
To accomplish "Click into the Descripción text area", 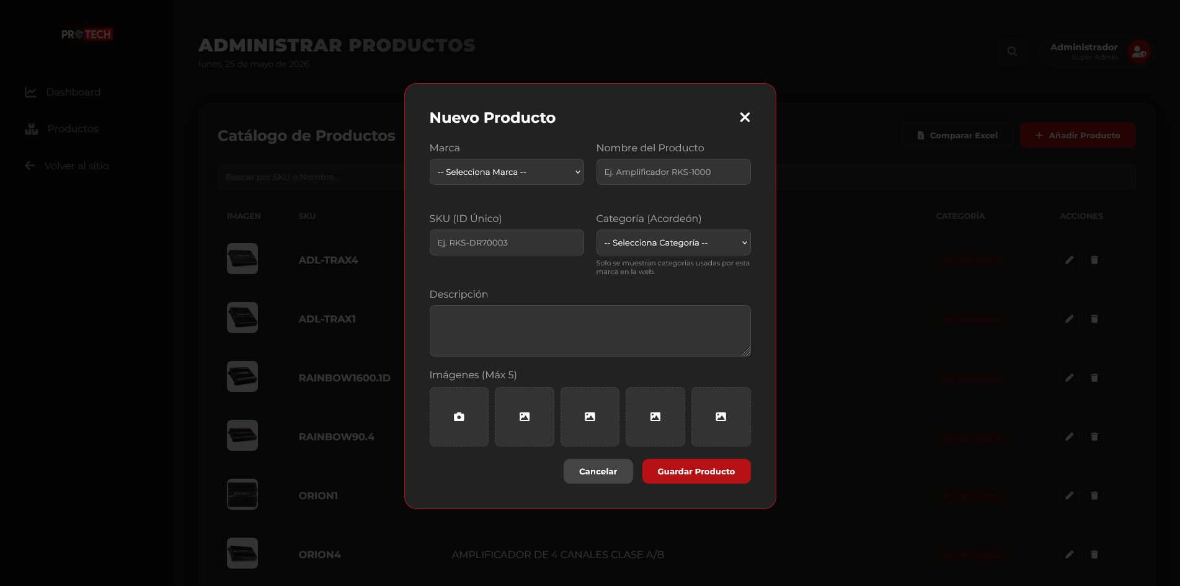I will pos(590,331).
